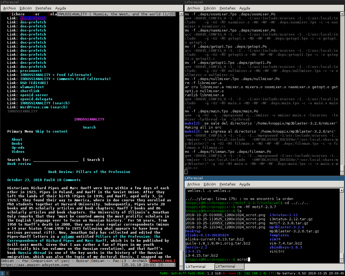
Task: Follow the underlined 'volume' link
Action: coord(68,236)
